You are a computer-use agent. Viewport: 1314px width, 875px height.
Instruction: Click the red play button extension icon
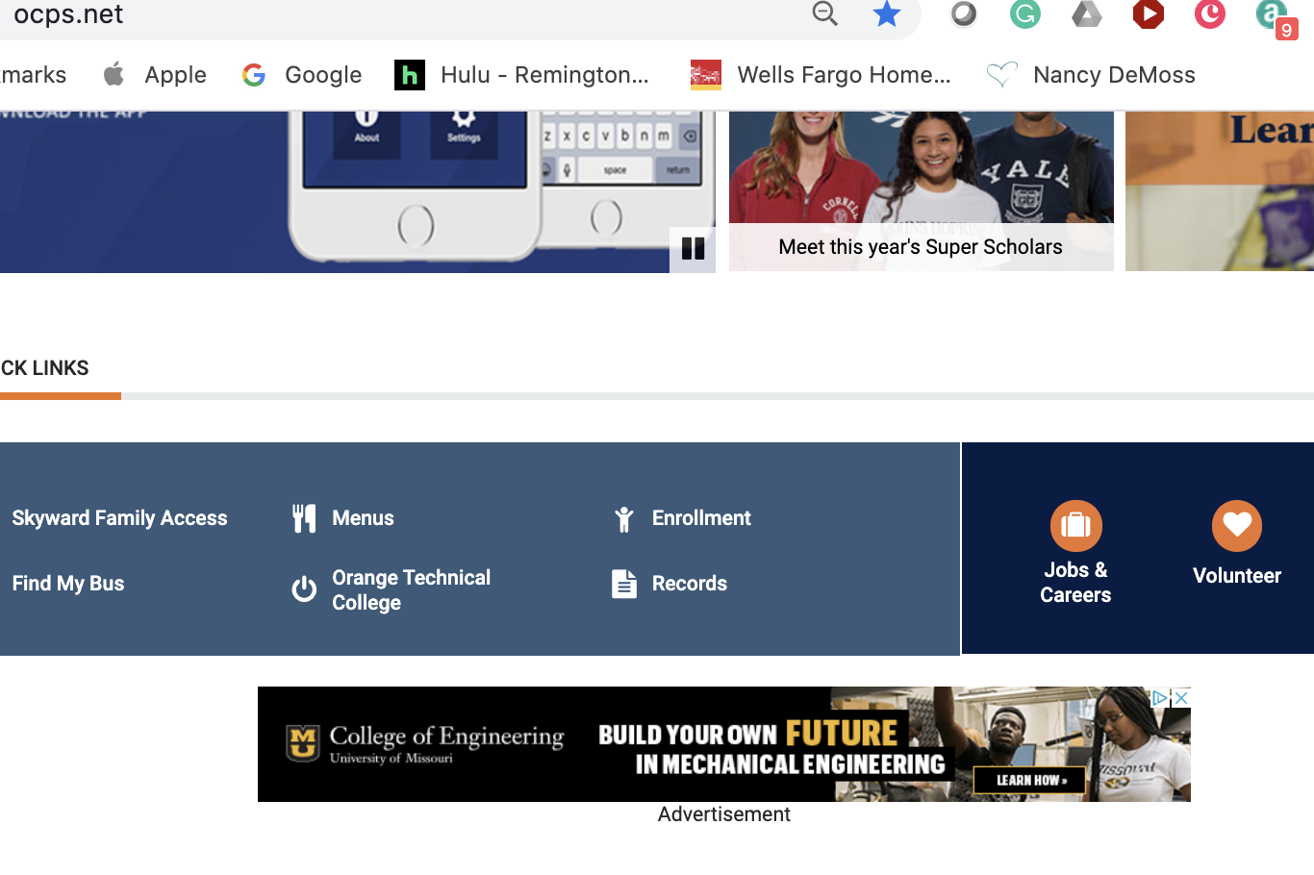pos(1148,13)
